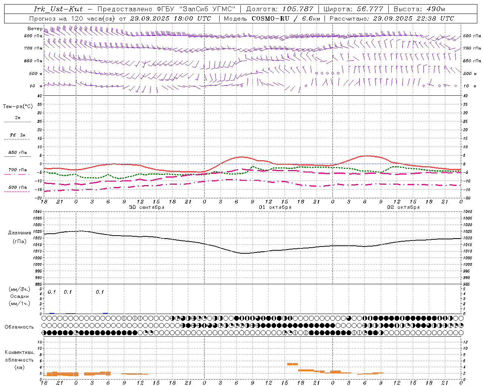Click the blue precipitation bar under the rightmost 0.1
Screen dimensions: 483x386
(x=106, y=313)
